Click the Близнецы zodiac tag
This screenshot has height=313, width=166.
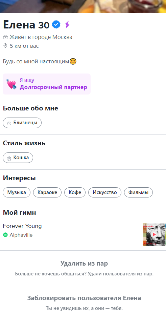click(x=22, y=123)
